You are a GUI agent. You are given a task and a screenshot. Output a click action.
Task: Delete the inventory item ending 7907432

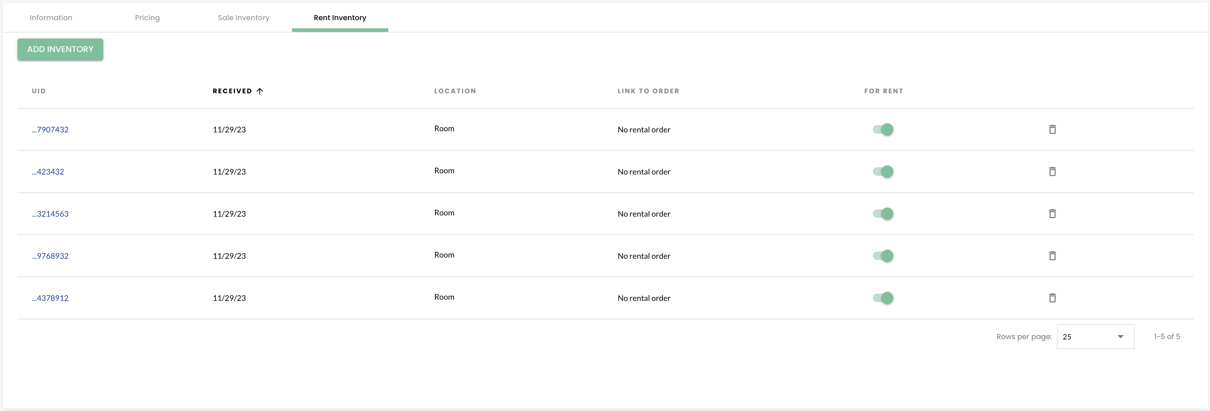click(1052, 130)
